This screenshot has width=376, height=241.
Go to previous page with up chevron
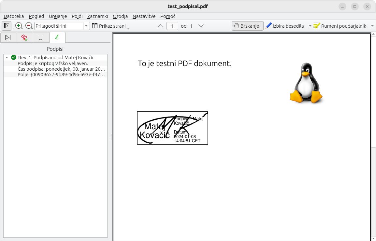coord(161,26)
